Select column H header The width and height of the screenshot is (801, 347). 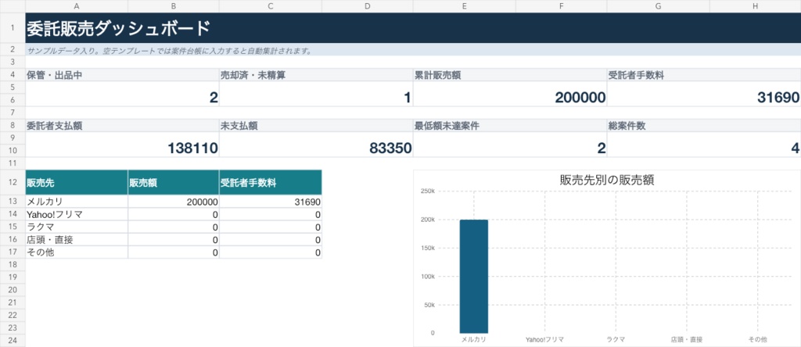(755, 6)
